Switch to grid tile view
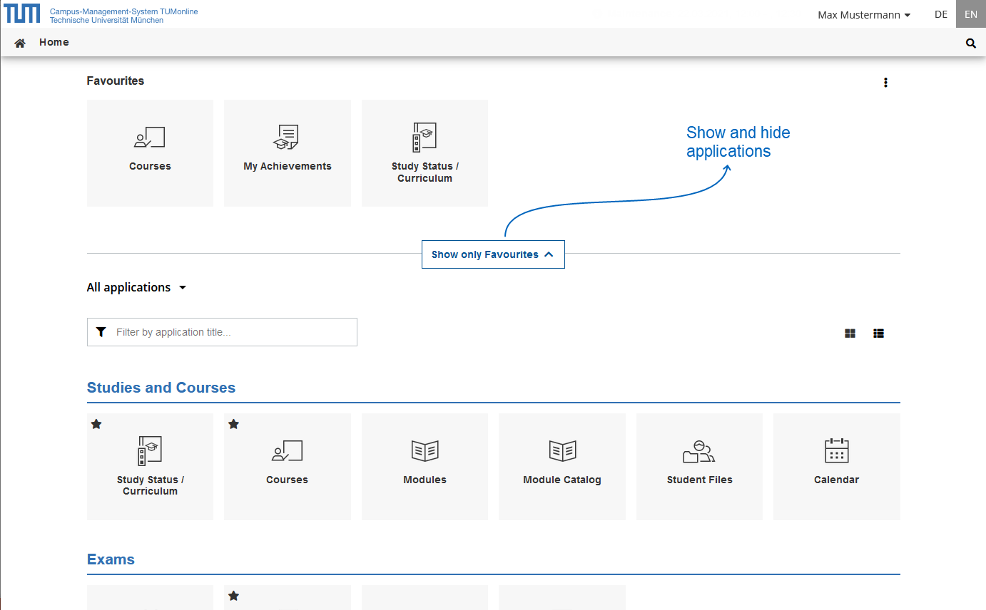The height and width of the screenshot is (610, 986). coord(850,333)
